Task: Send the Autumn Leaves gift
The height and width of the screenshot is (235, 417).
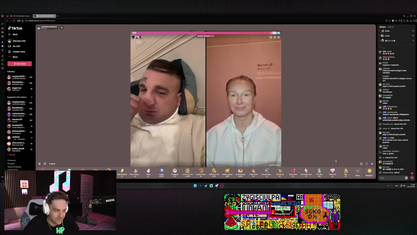Action: pos(227,172)
